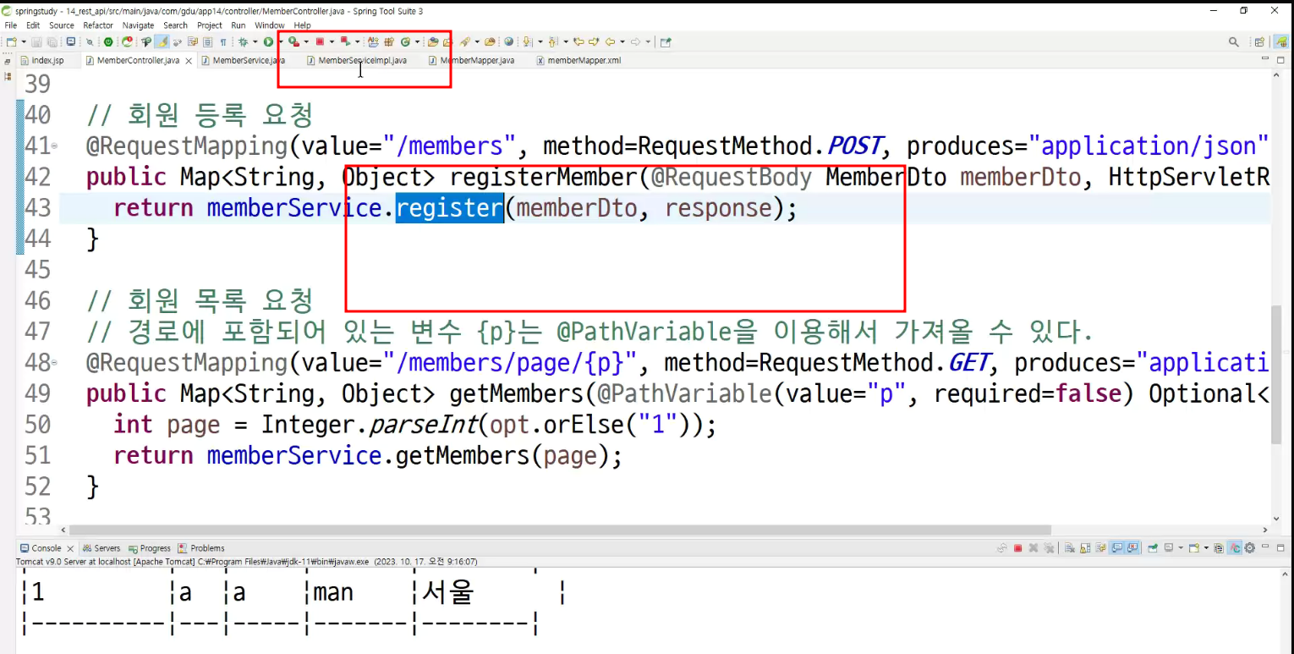This screenshot has height=654, width=1294.
Task: Click the Pin Editor toolbar icon
Action: 665,41
